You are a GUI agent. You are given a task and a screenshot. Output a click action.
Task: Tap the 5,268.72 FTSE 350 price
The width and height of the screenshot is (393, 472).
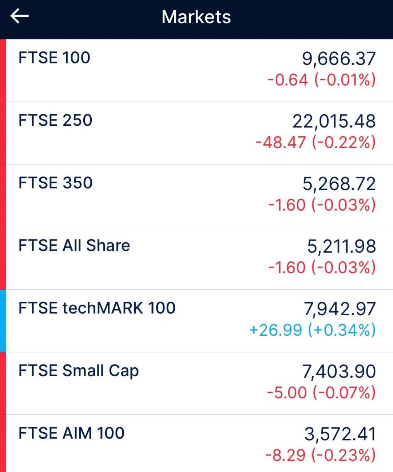click(x=339, y=184)
